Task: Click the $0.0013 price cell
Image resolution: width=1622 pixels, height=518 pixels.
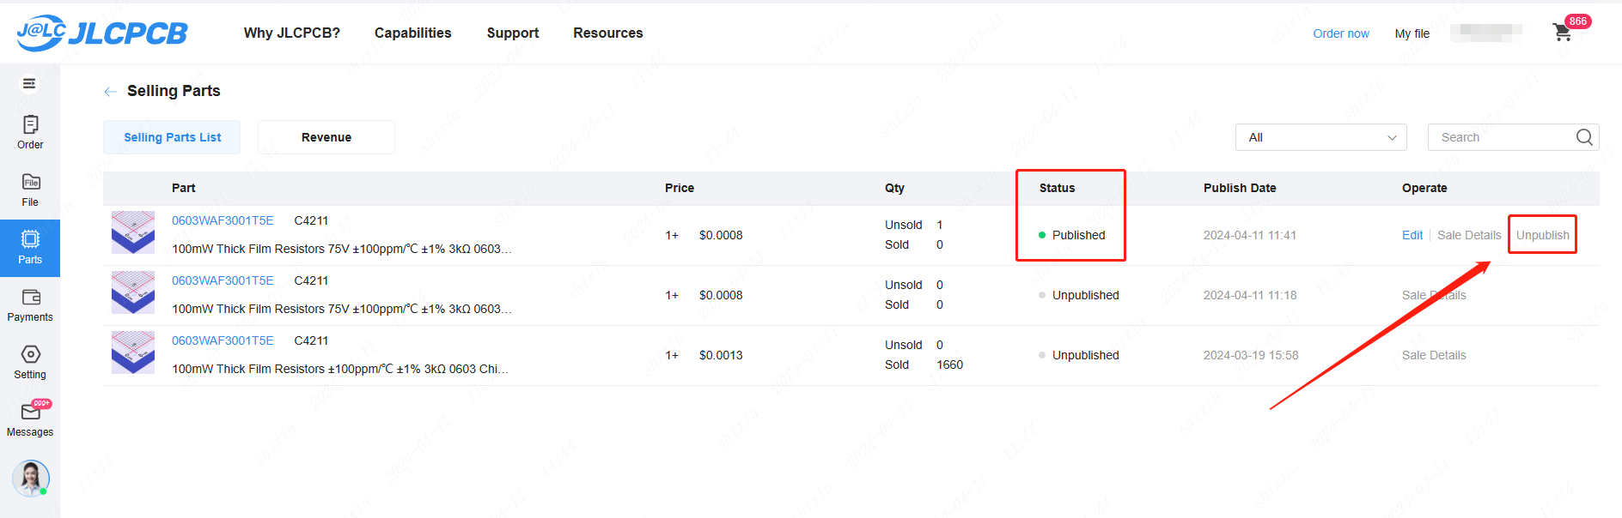Action: (721, 355)
